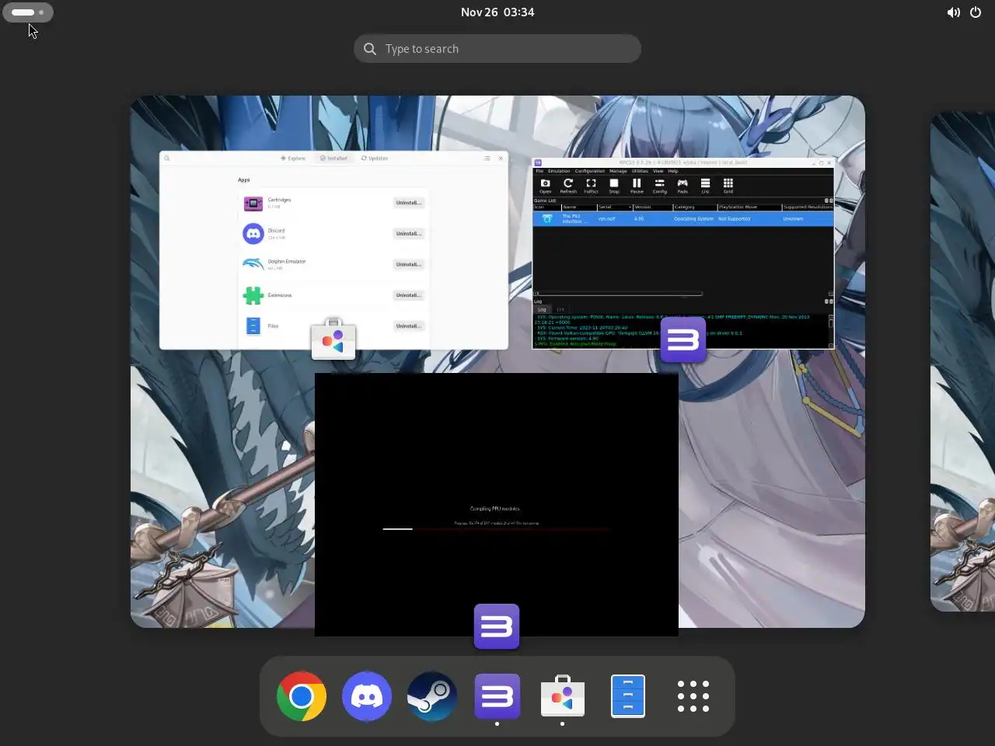Click the Version column header in game list
The width and height of the screenshot is (995, 746).
652,207
